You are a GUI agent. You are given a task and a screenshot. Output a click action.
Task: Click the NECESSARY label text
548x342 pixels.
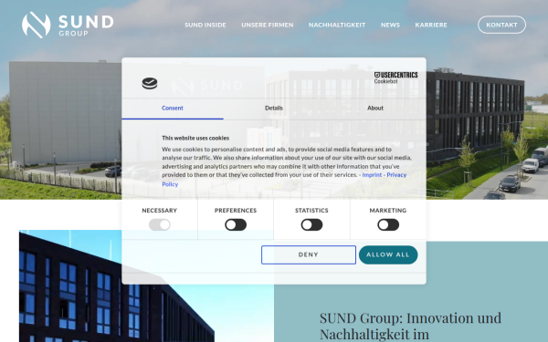tap(159, 211)
